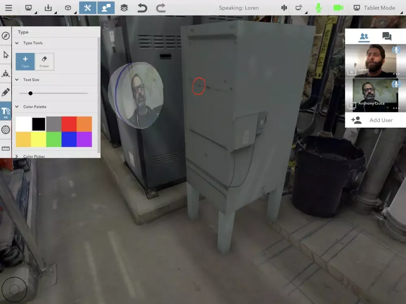Pick the green color swatch
Screen dimensions: 406x304
click(54, 139)
